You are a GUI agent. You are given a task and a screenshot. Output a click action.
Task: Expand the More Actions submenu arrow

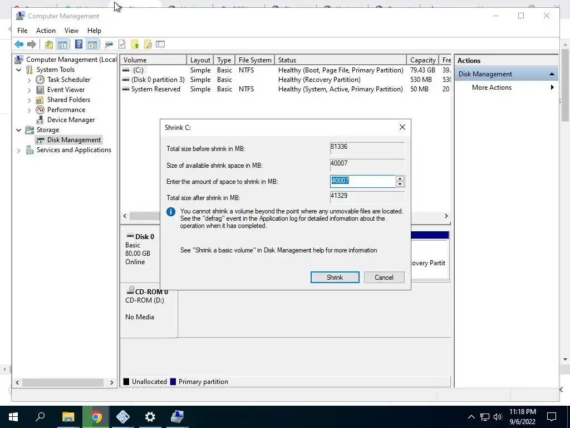click(552, 87)
